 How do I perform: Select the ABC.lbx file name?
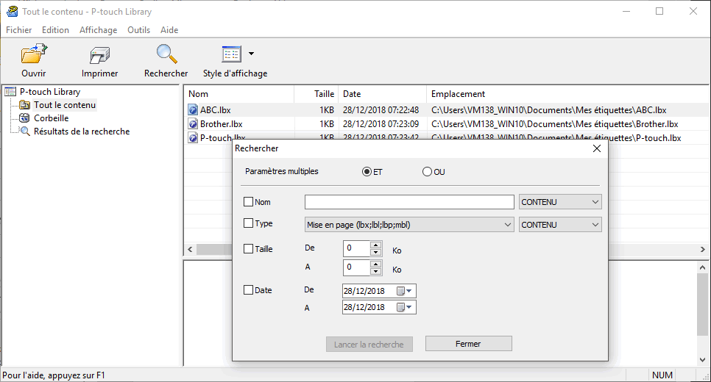216,110
